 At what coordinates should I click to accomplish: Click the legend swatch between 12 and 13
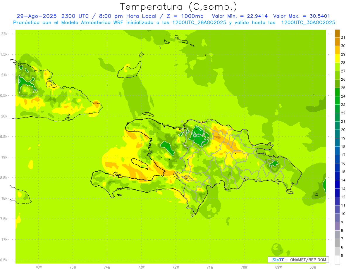(x=337, y=193)
